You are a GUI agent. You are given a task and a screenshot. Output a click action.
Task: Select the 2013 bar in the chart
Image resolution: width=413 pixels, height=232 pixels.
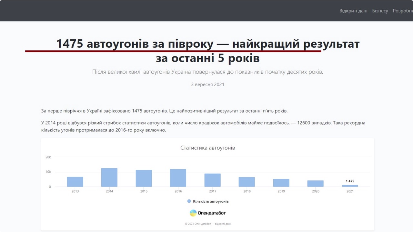pyautogui.click(x=75, y=182)
